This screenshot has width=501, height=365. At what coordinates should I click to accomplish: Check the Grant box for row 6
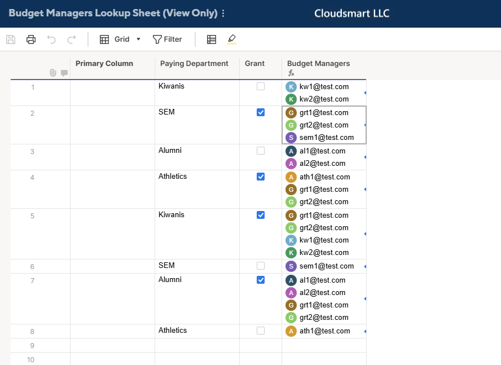(261, 266)
